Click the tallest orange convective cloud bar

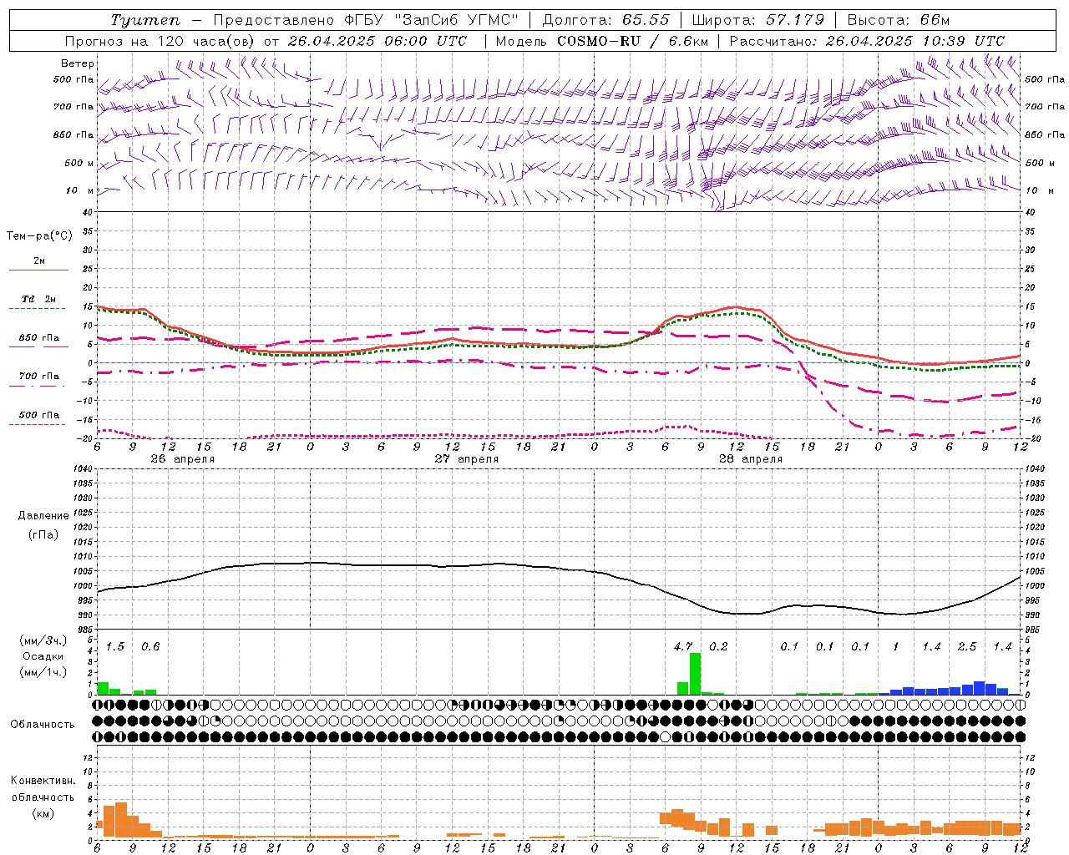click(x=121, y=820)
